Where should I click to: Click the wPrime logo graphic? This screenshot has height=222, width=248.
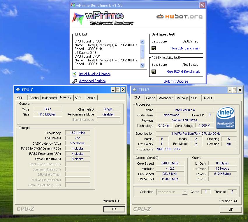pos(103,18)
